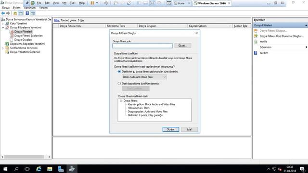308x173 pixels.
Task: Click the VMware pin toolbar icon
Action: coord(27,3)
